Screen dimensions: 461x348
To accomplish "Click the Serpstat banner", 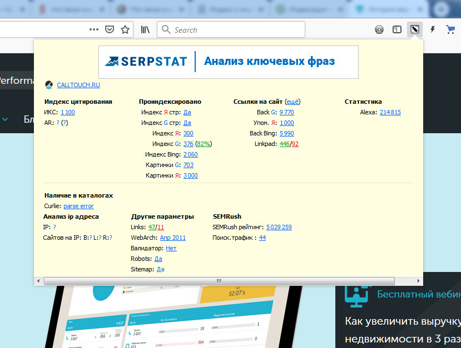I will coord(229,62).
